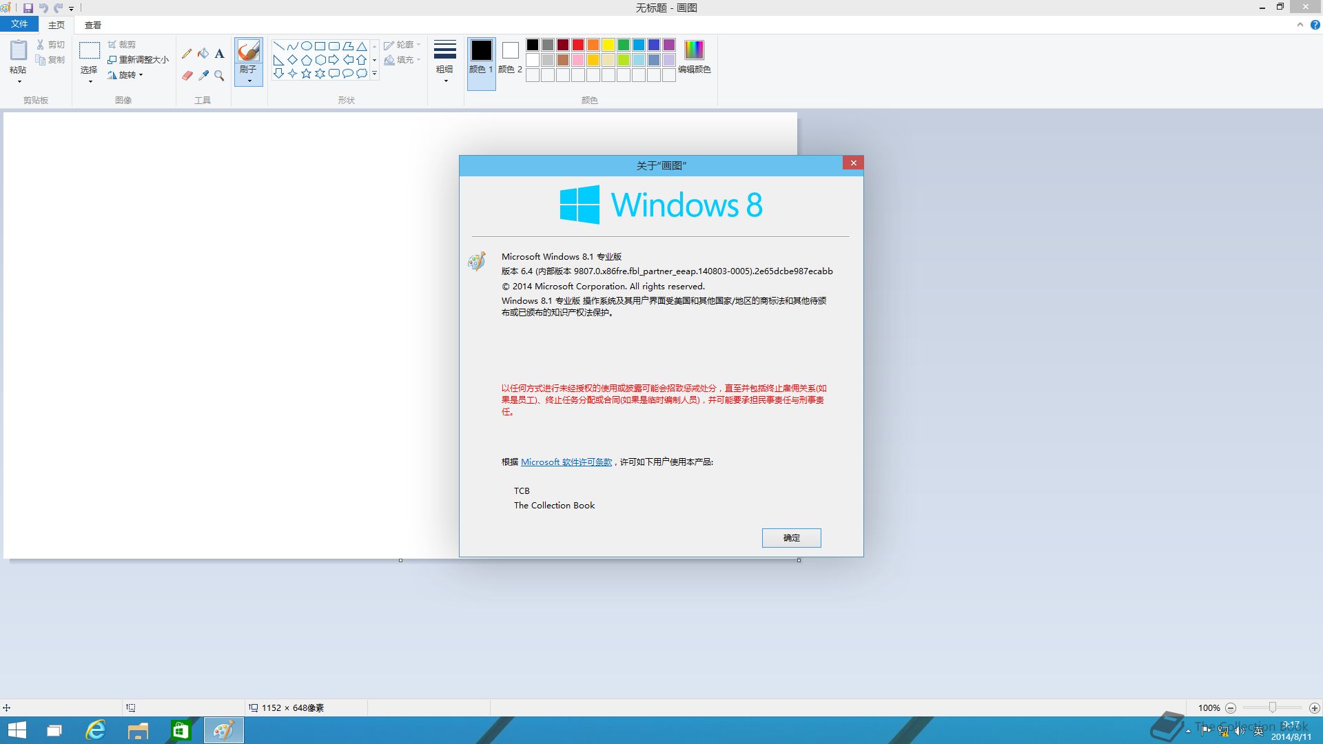Click the Paint Help question icon
The height and width of the screenshot is (744, 1323).
coord(1315,25)
